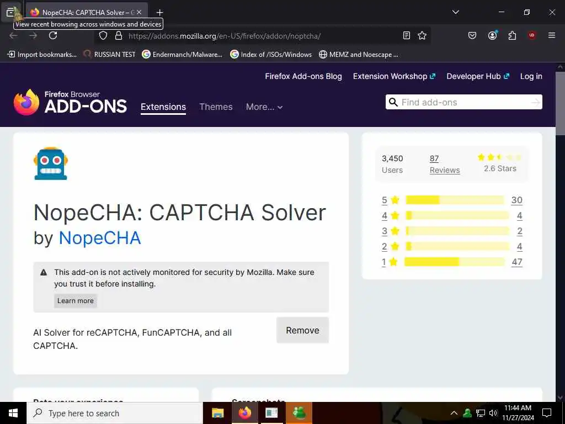Click the volume speaker tray icon
This screenshot has width=565, height=424.
tap(493, 413)
